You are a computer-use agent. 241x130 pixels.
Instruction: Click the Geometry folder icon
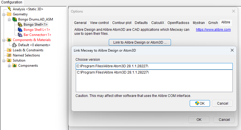(9, 14)
